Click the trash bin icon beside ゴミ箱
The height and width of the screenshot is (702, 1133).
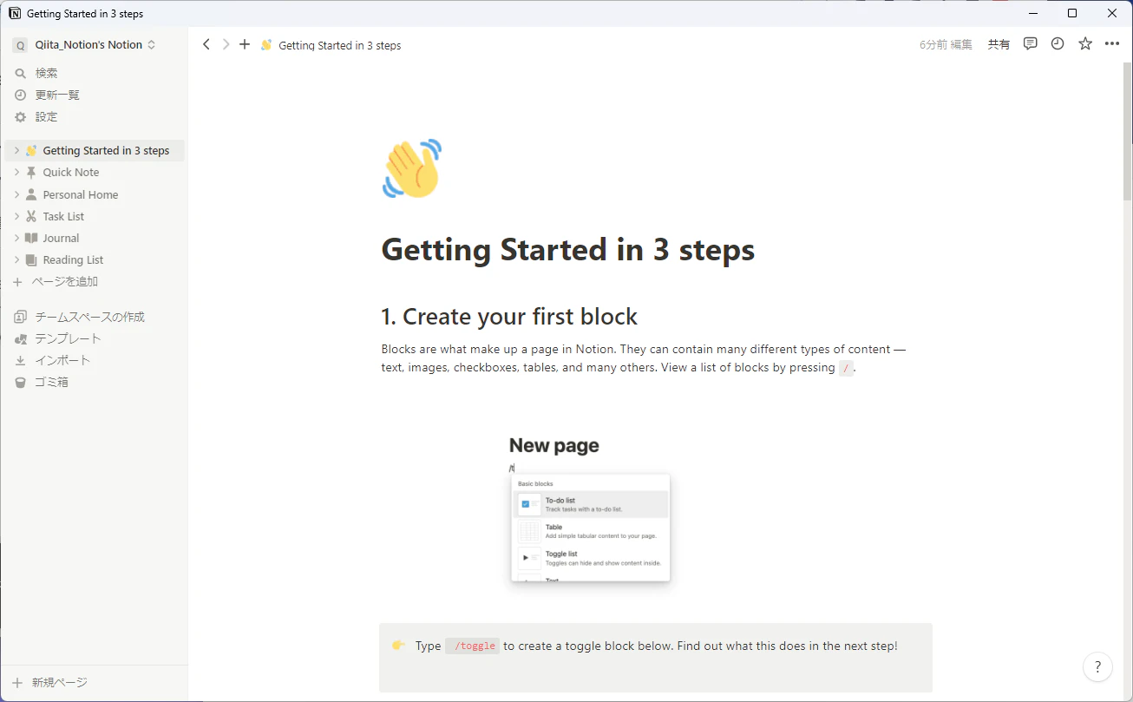21,382
